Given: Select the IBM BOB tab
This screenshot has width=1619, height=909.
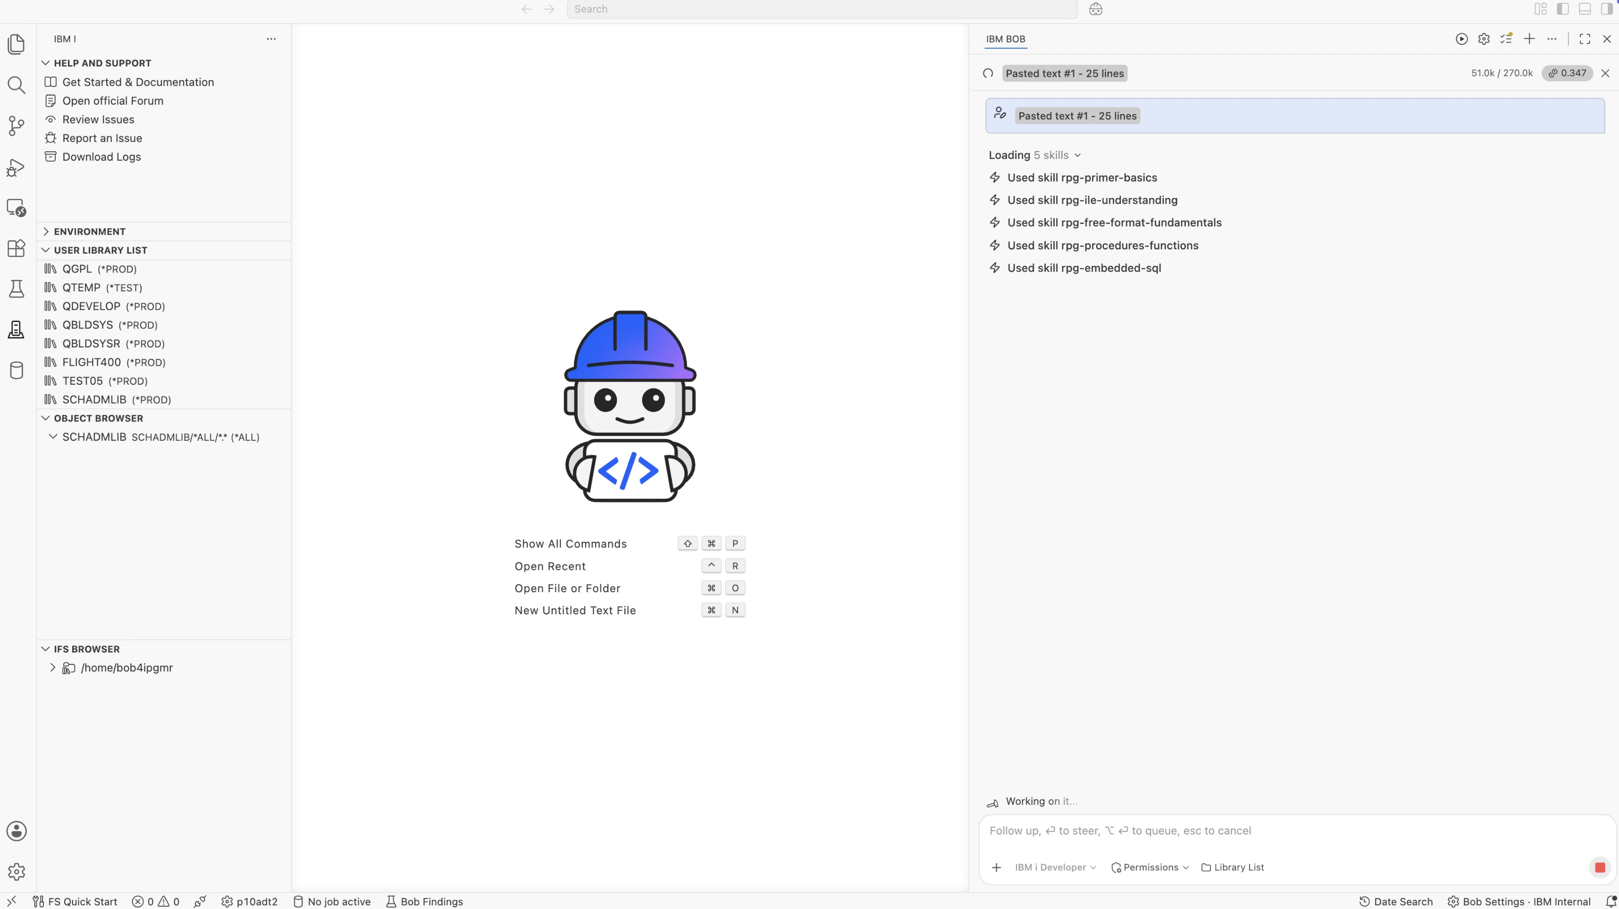Looking at the screenshot, I should [x=1006, y=39].
